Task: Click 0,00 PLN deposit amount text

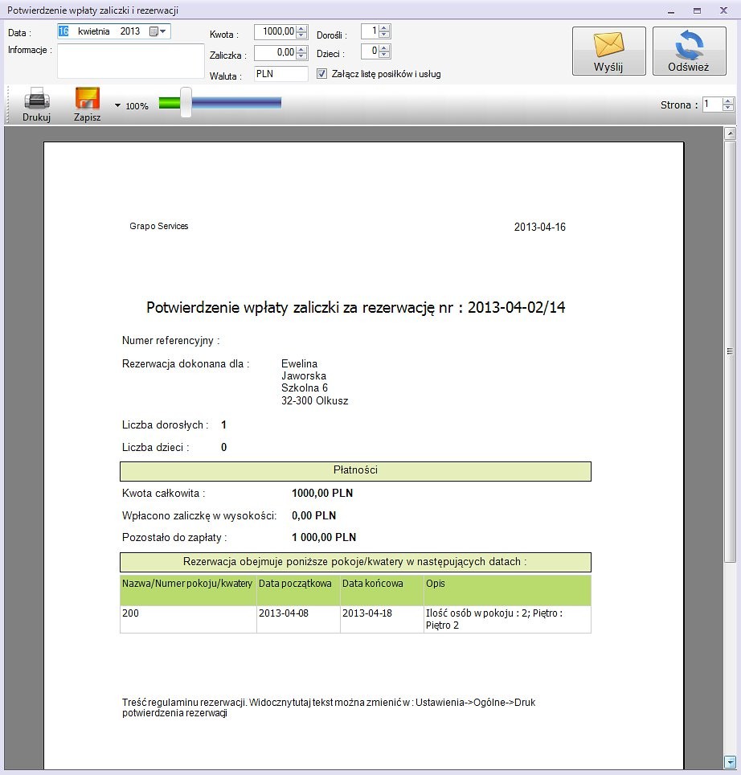Action: pos(313,515)
